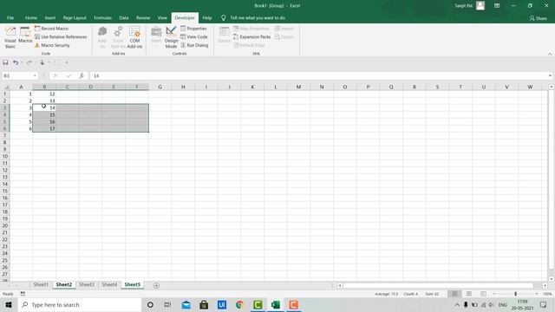Select the Sheet3 tab
The image size is (555, 312).
tap(87, 285)
